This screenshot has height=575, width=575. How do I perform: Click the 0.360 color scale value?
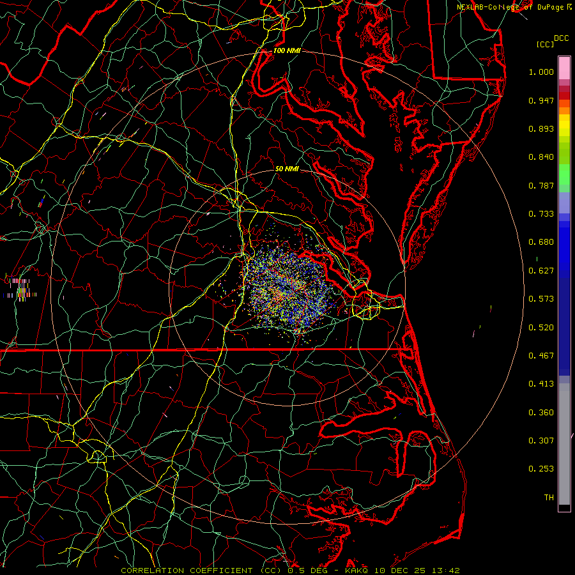(x=541, y=413)
